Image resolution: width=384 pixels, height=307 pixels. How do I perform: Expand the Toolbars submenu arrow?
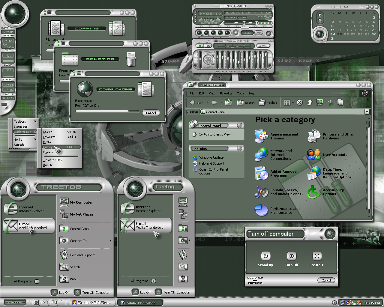click(x=35, y=121)
